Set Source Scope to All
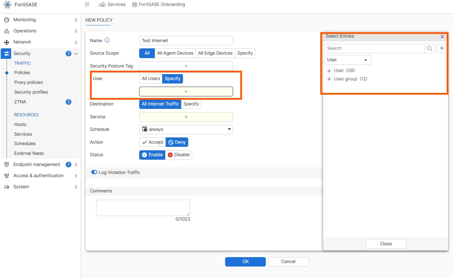 point(147,53)
